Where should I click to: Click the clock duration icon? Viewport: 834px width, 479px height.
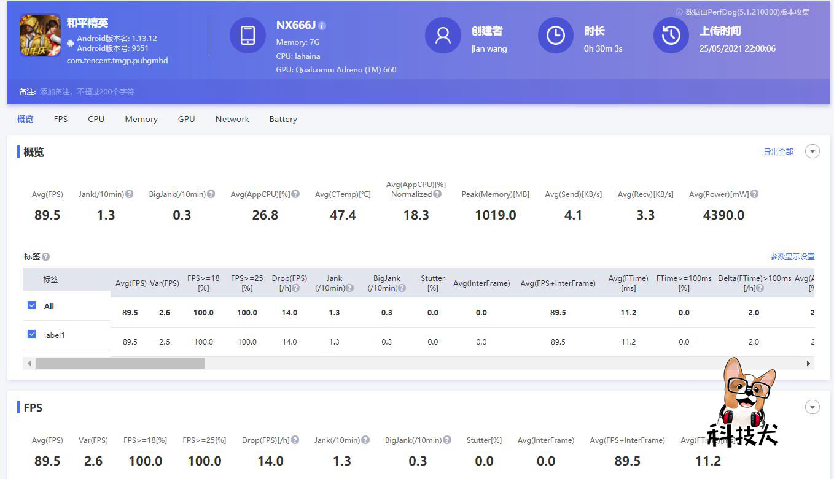556,36
